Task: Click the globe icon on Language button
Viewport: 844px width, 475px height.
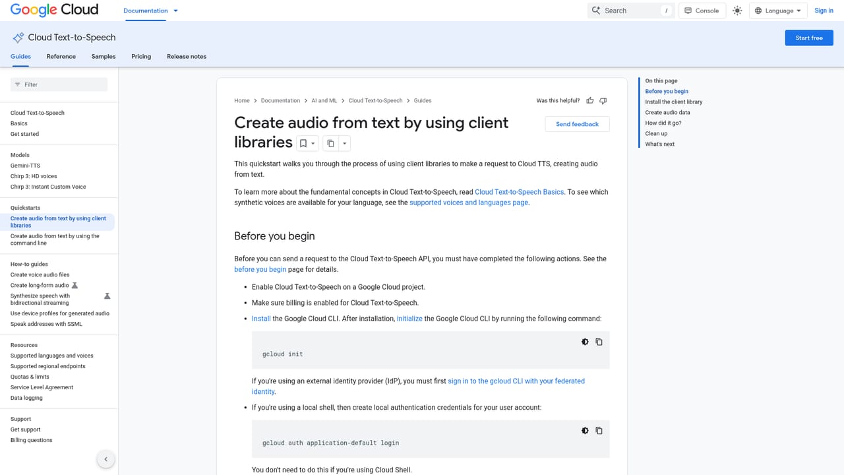Action: [x=758, y=11]
